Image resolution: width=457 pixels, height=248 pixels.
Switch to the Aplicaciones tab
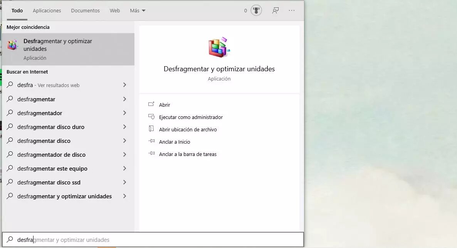[x=47, y=10]
